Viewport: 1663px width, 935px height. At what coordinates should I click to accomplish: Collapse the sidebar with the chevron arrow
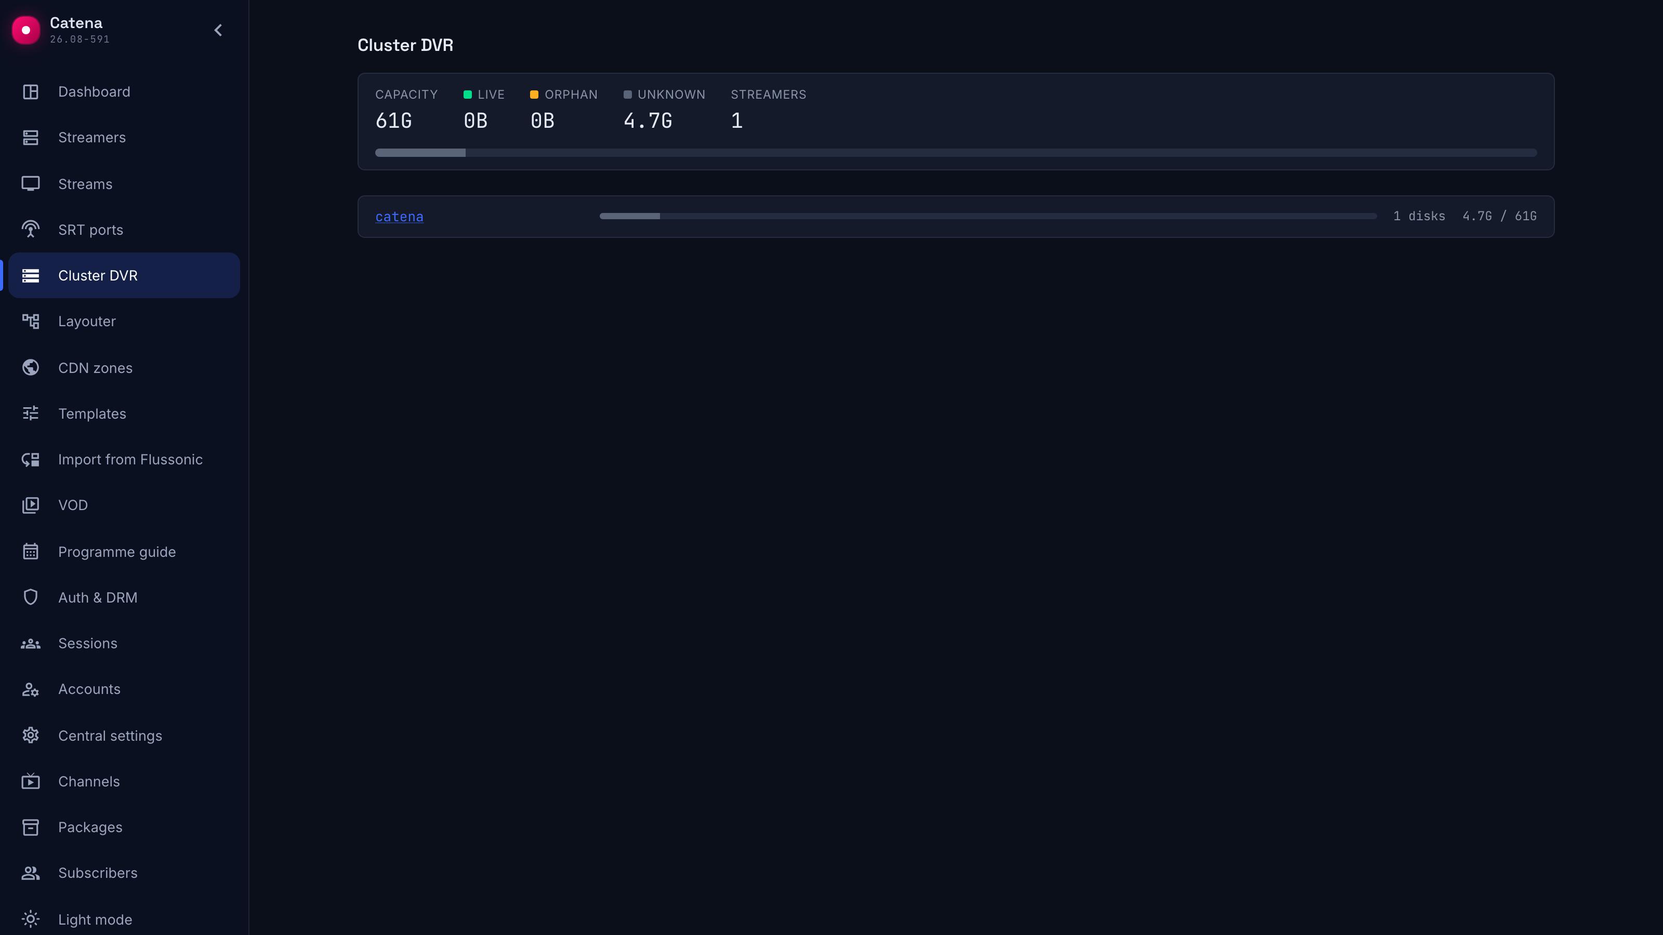click(x=218, y=30)
